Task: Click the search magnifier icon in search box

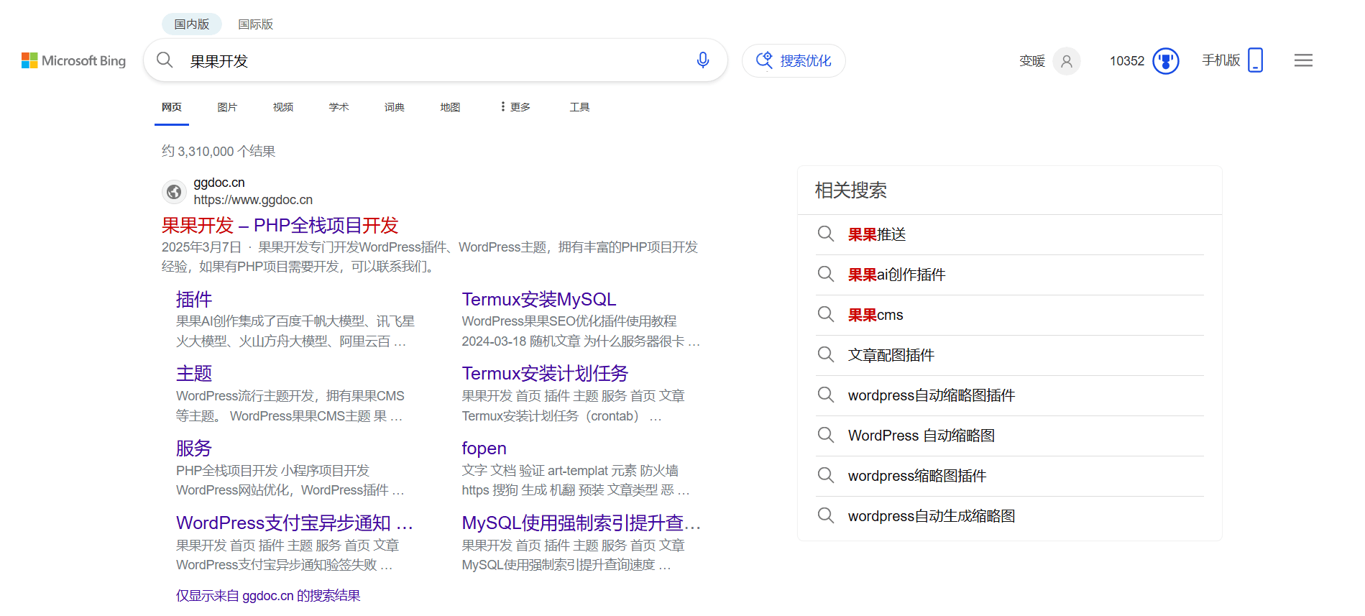Action: [165, 60]
